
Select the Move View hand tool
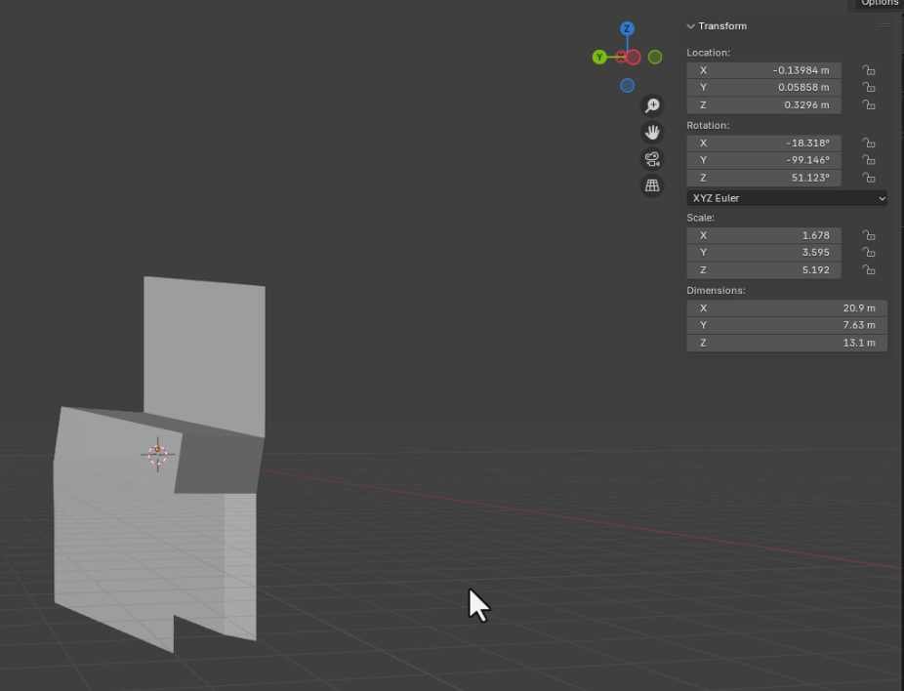pyautogui.click(x=652, y=132)
